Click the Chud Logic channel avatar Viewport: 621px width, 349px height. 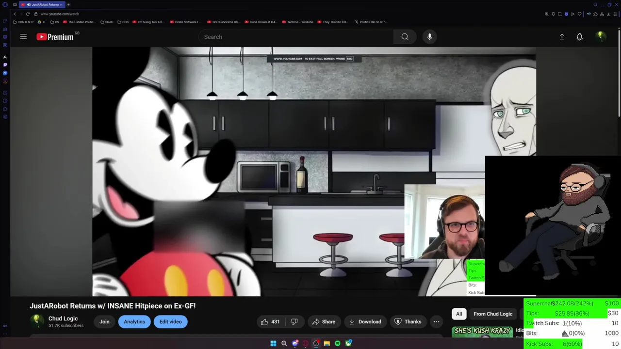pyautogui.click(x=37, y=321)
